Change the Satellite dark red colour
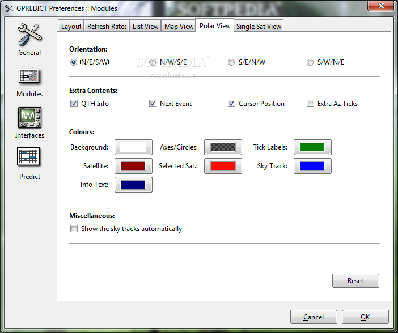 pyautogui.click(x=133, y=166)
